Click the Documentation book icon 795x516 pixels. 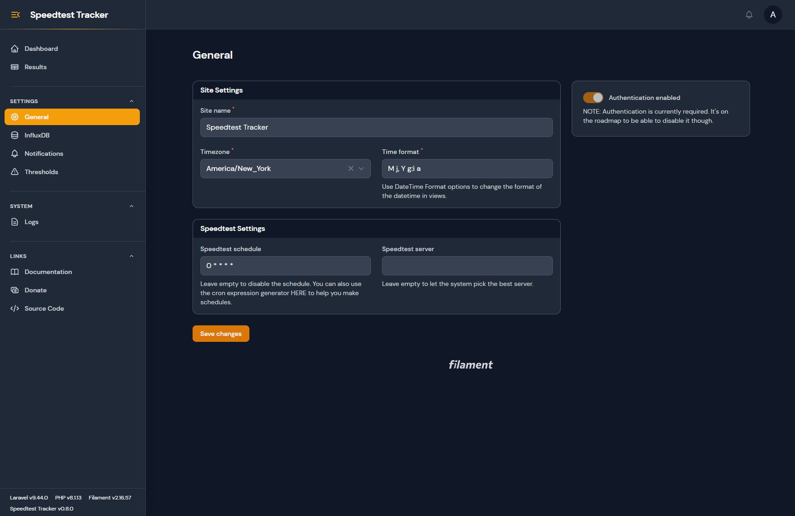point(15,272)
